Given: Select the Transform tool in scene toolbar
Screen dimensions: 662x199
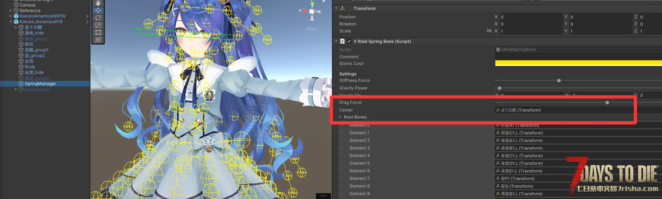Looking at the screenshot, I should pos(98,40).
